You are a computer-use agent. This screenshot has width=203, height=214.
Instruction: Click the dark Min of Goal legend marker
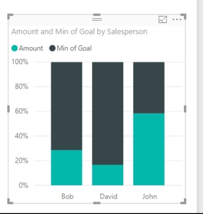pos(52,48)
